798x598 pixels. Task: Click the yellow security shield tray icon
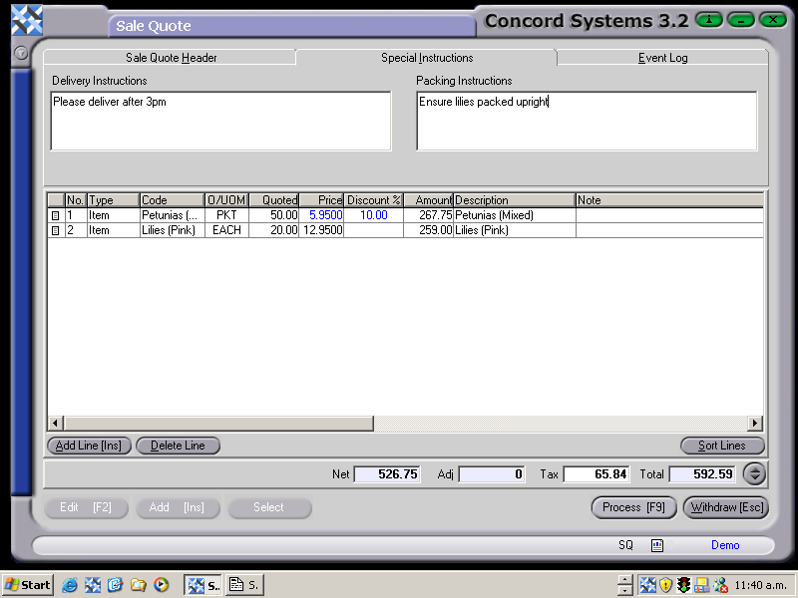665,585
